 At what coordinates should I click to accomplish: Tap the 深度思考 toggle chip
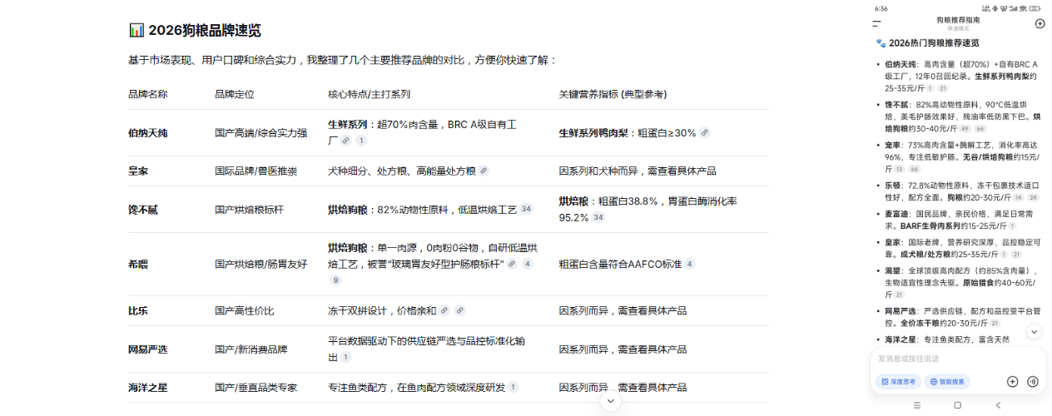[x=898, y=381]
